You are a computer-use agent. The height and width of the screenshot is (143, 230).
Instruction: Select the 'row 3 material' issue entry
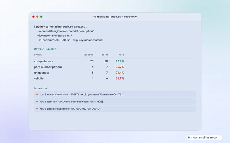115,94
